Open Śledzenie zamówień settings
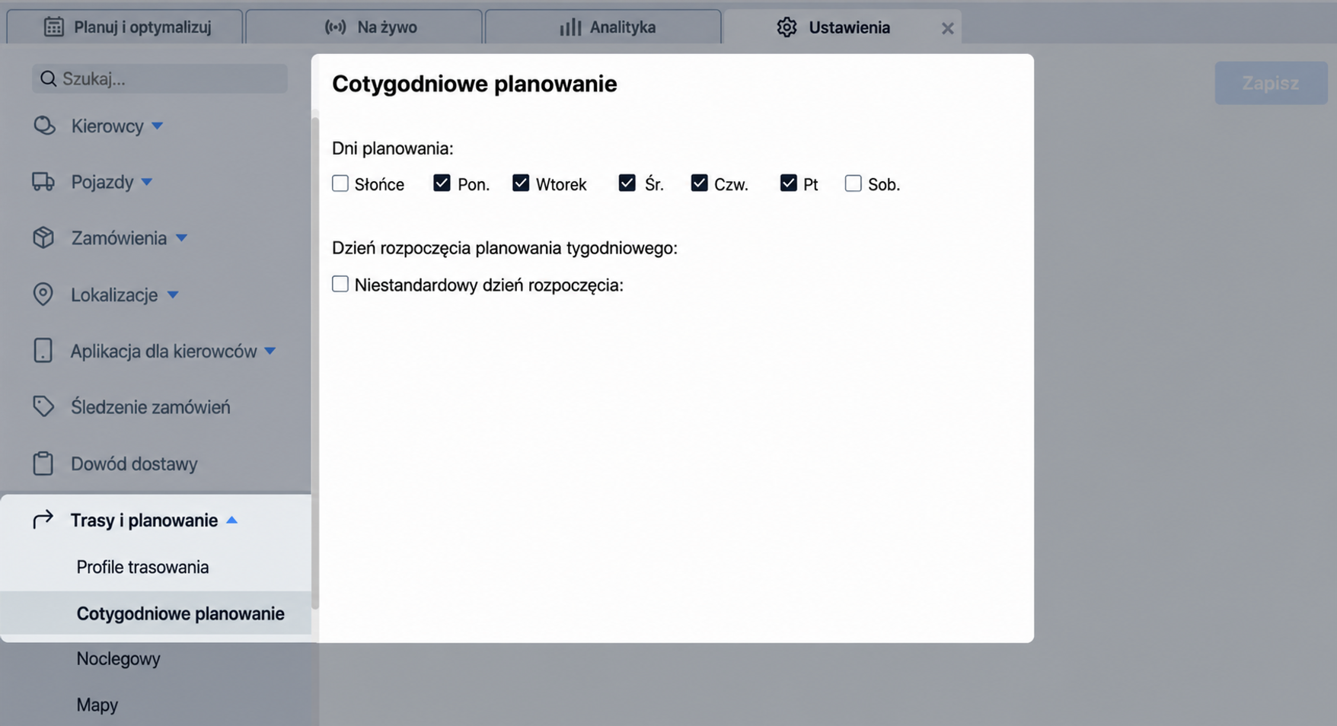The height and width of the screenshot is (726, 1337). tap(150, 407)
